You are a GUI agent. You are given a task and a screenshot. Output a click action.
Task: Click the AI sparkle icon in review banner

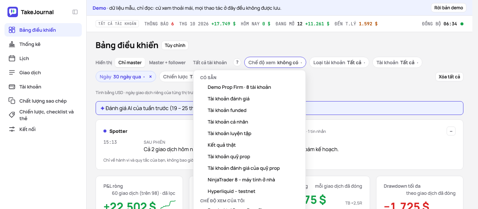tap(102, 108)
